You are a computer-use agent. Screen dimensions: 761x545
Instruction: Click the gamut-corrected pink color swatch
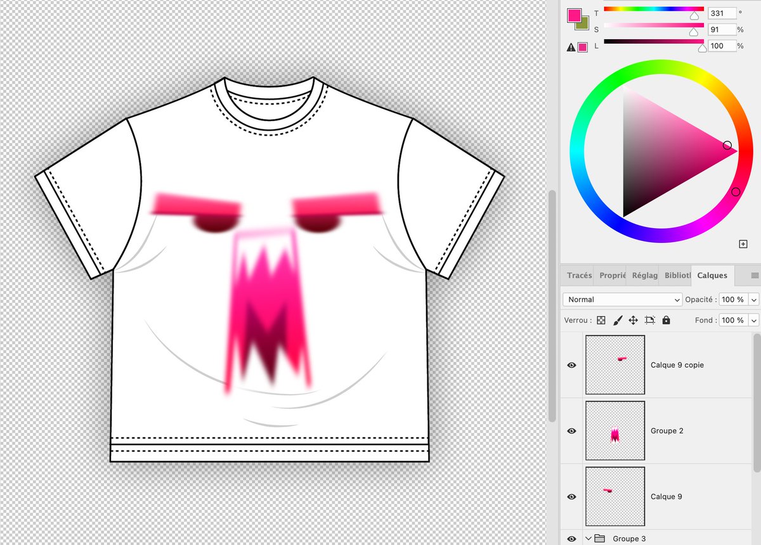click(x=582, y=47)
